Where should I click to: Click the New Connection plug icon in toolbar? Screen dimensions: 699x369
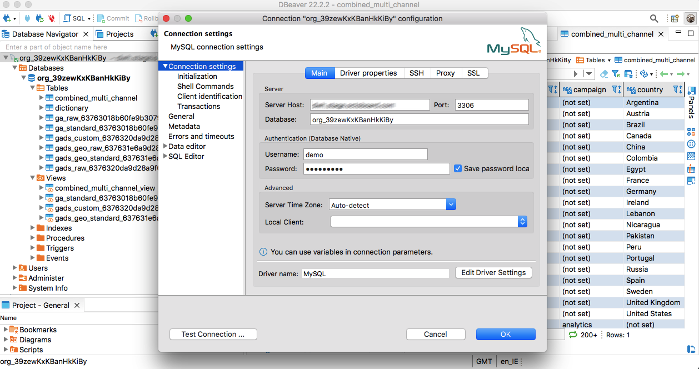click(x=7, y=18)
